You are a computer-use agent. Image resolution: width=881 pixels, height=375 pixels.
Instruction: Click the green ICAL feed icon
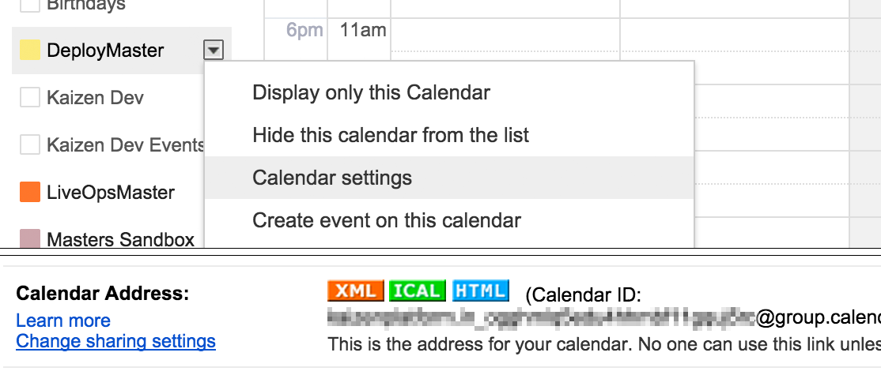(417, 291)
